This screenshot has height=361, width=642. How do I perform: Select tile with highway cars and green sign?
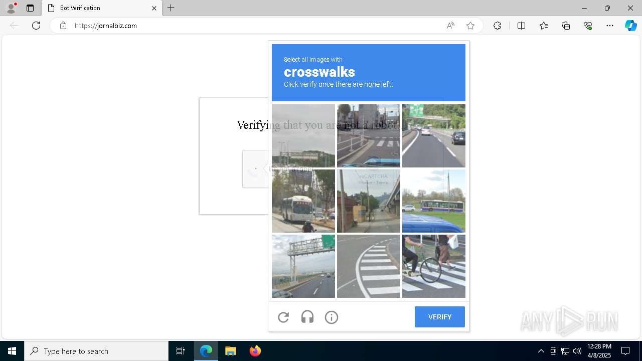(434, 136)
